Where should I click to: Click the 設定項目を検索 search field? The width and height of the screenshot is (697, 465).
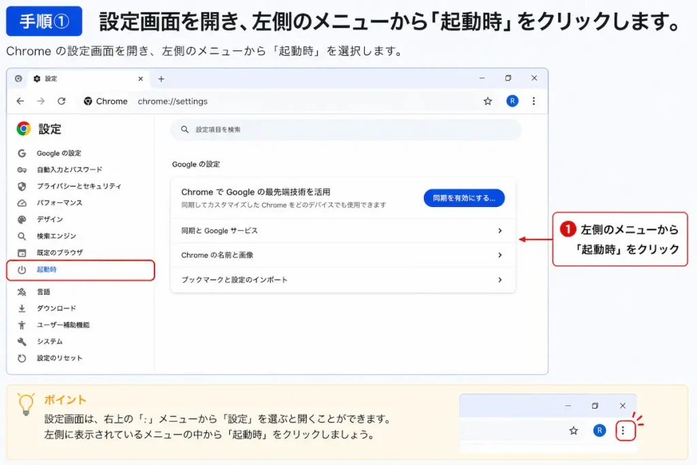pos(346,129)
